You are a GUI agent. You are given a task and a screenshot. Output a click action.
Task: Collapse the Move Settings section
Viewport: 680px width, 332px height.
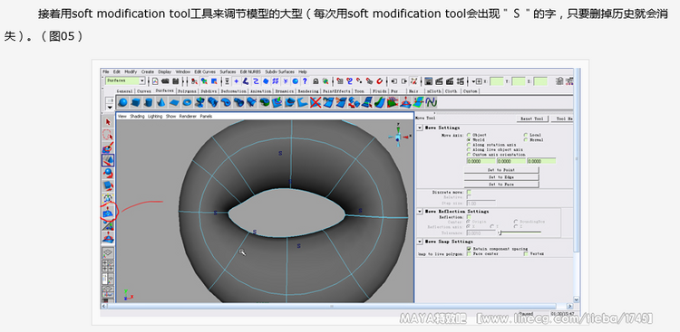[x=420, y=128]
